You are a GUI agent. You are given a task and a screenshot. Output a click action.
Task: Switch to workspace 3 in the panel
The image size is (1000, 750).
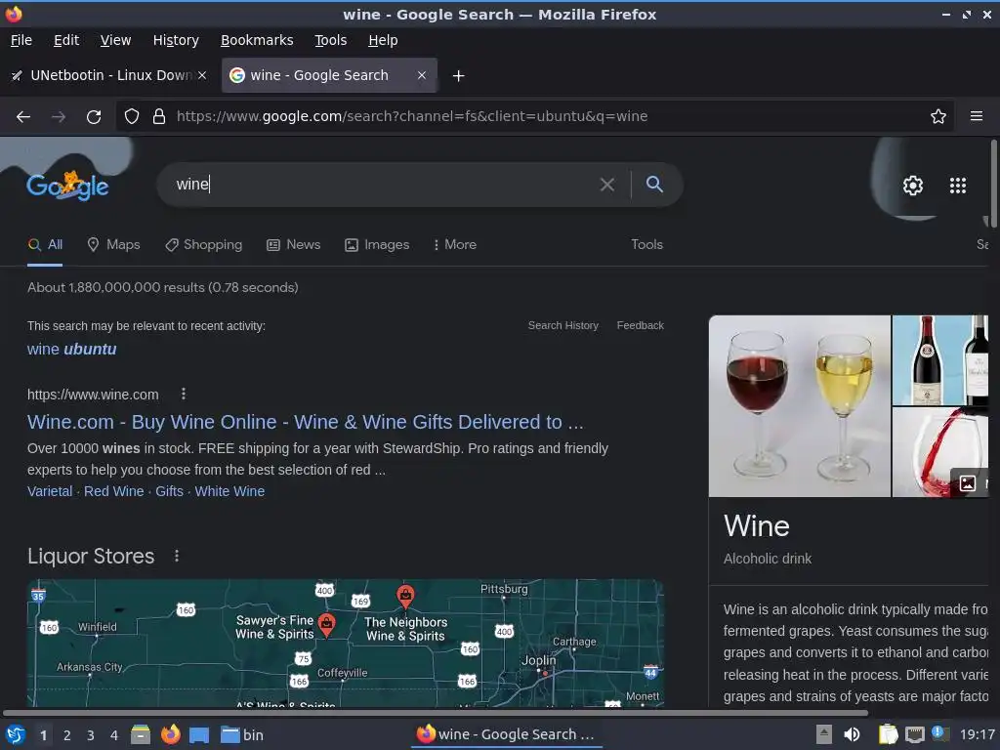[91, 735]
